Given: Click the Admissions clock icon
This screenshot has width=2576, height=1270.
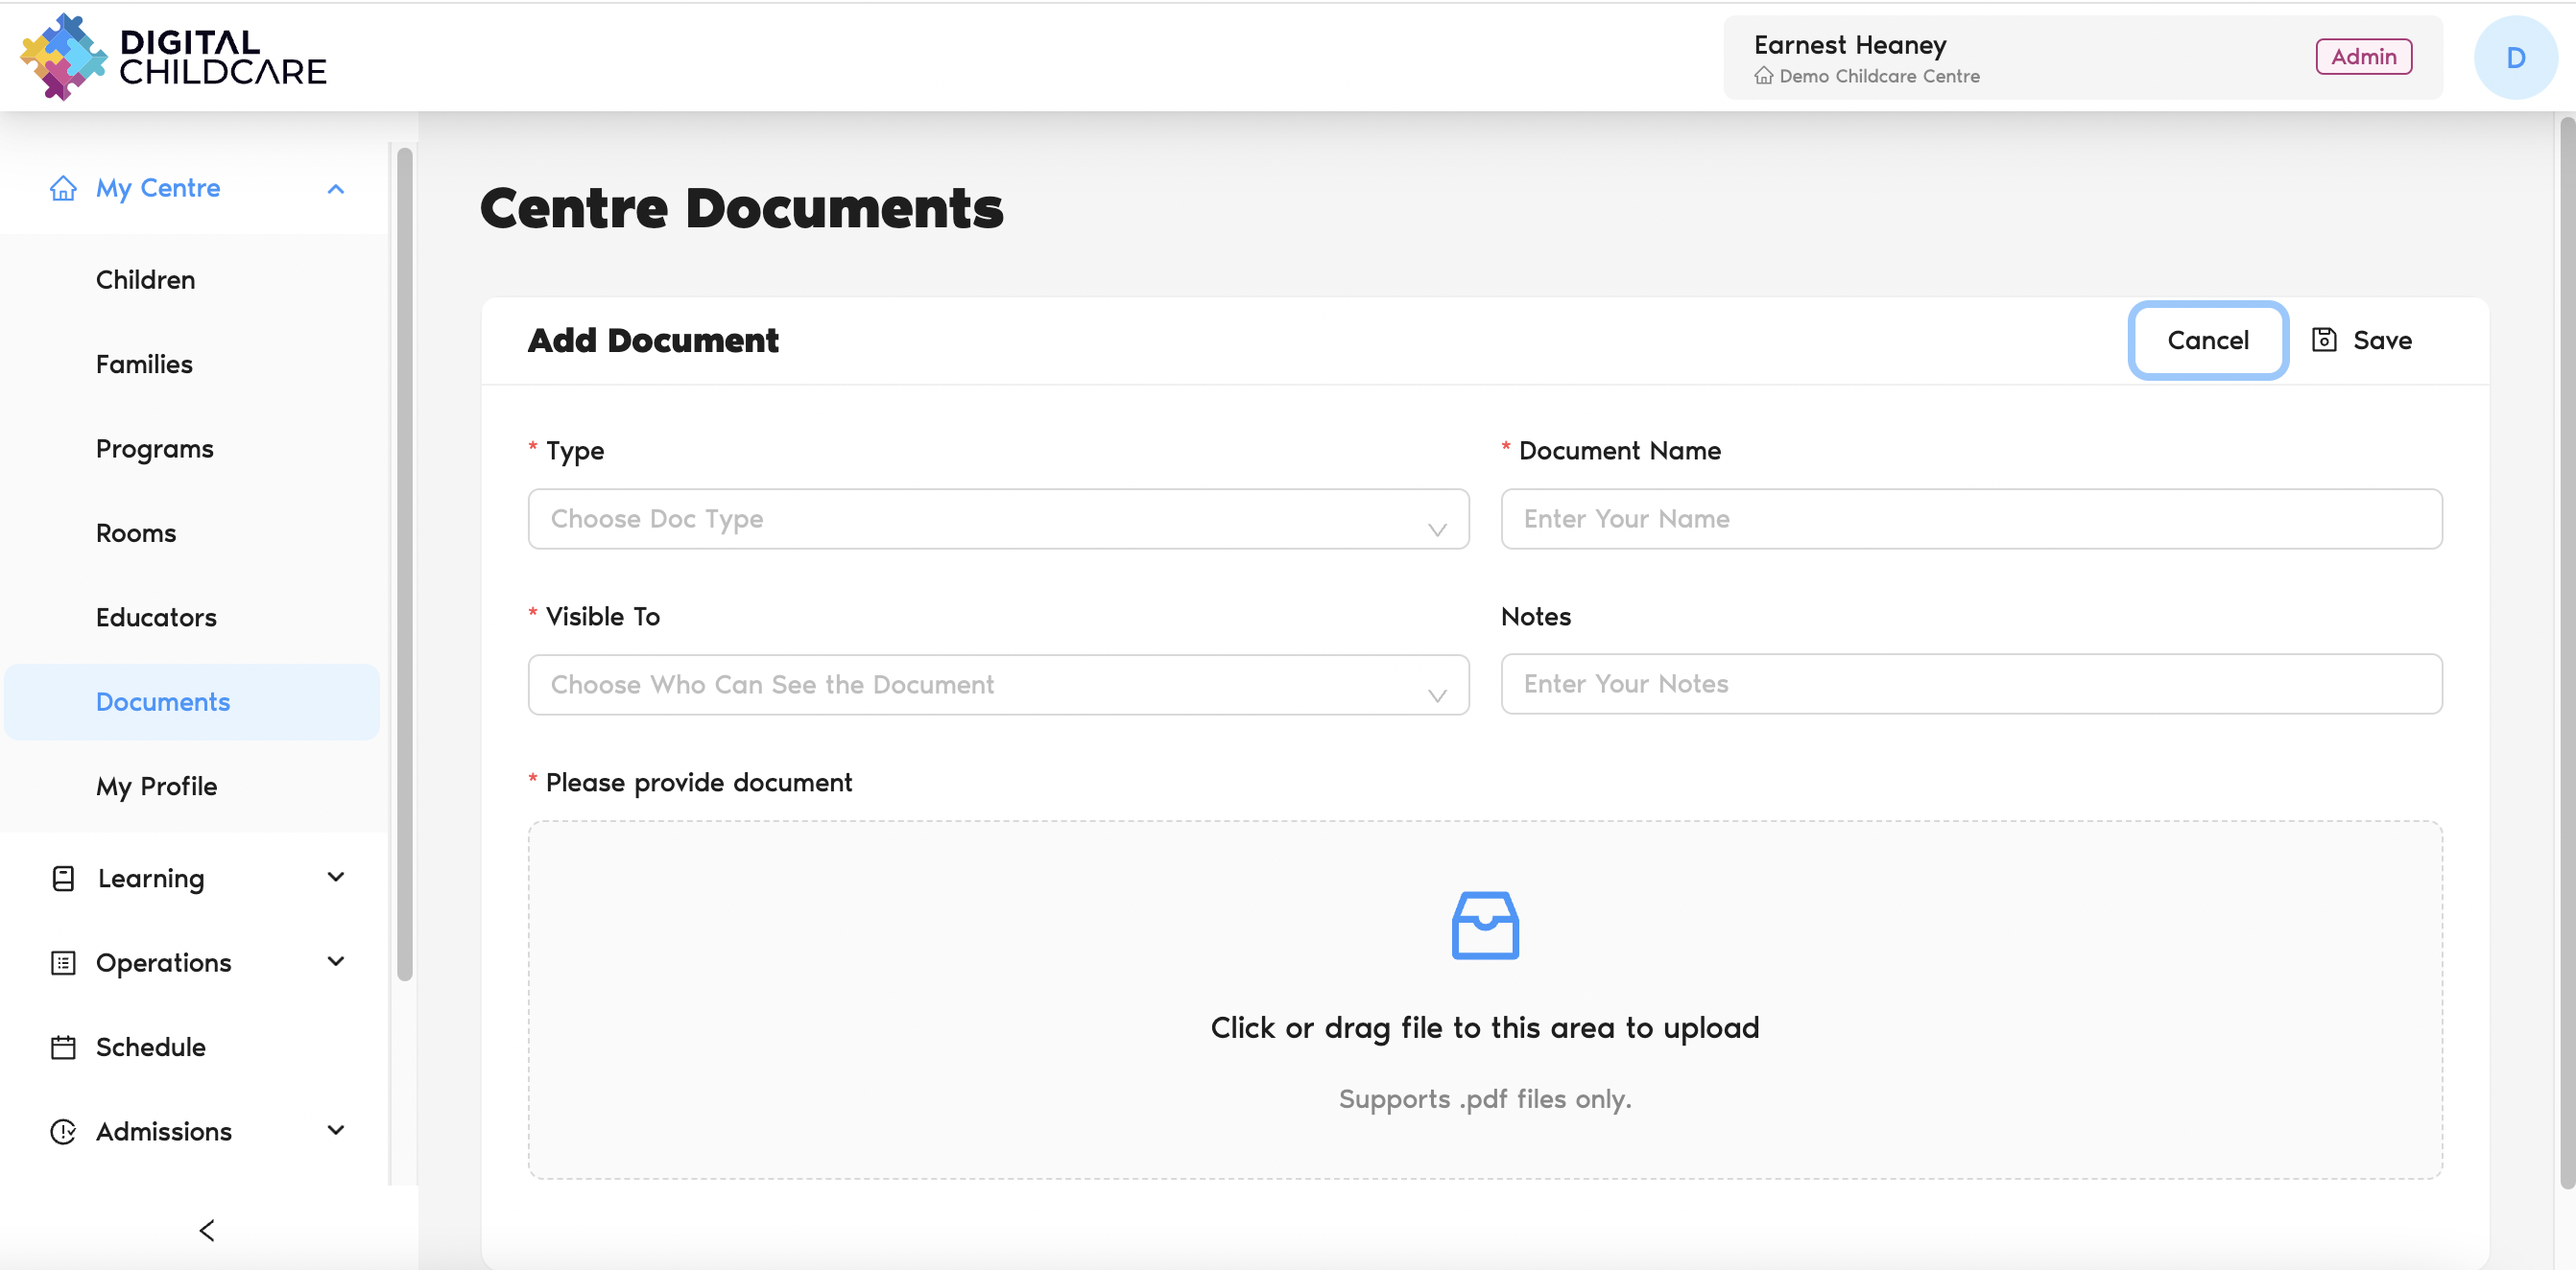Looking at the screenshot, I should point(63,1131).
